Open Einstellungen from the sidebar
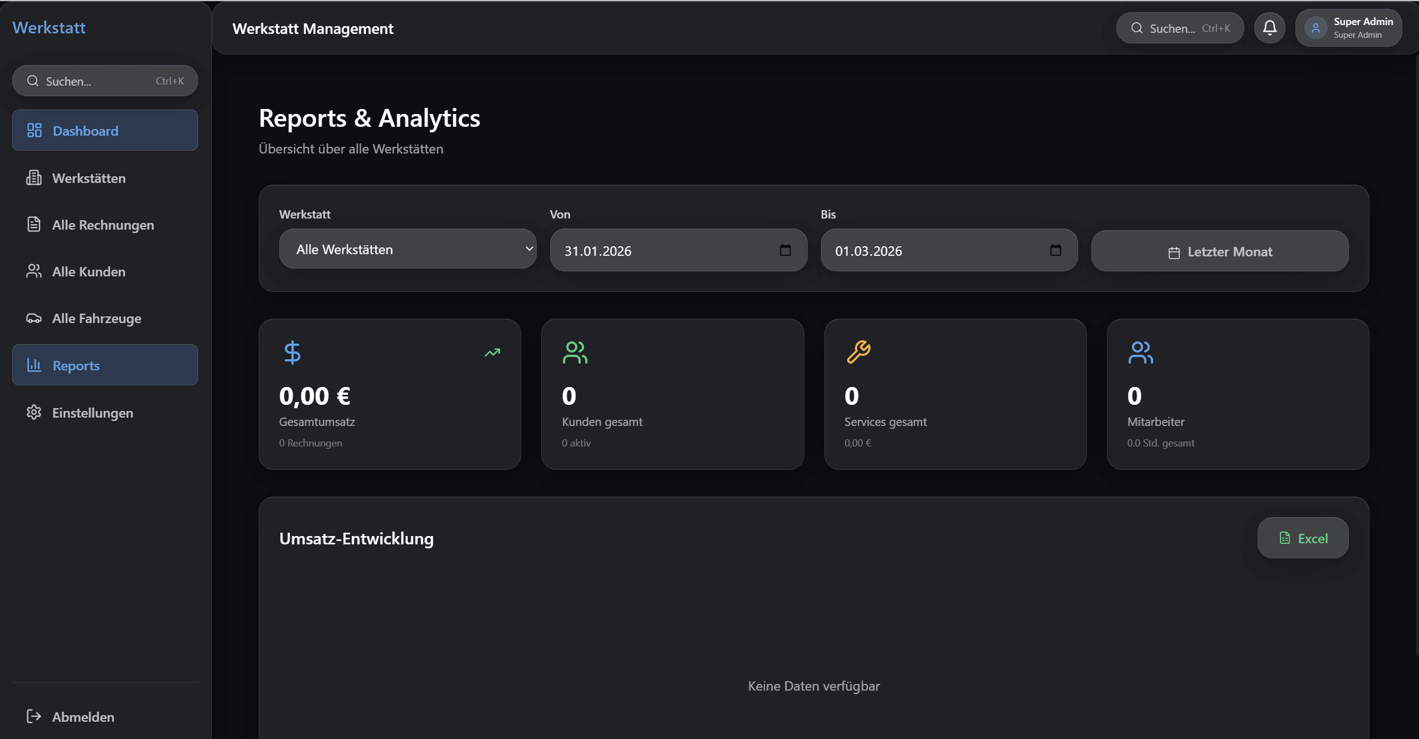The width and height of the screenshot is (1419, 739). (x=92, y=413)
